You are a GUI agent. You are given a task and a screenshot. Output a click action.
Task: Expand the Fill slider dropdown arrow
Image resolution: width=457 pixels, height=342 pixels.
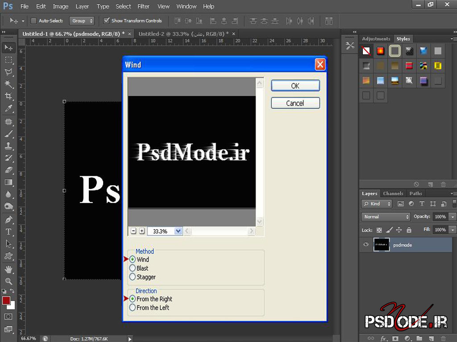tap(453, 230)
